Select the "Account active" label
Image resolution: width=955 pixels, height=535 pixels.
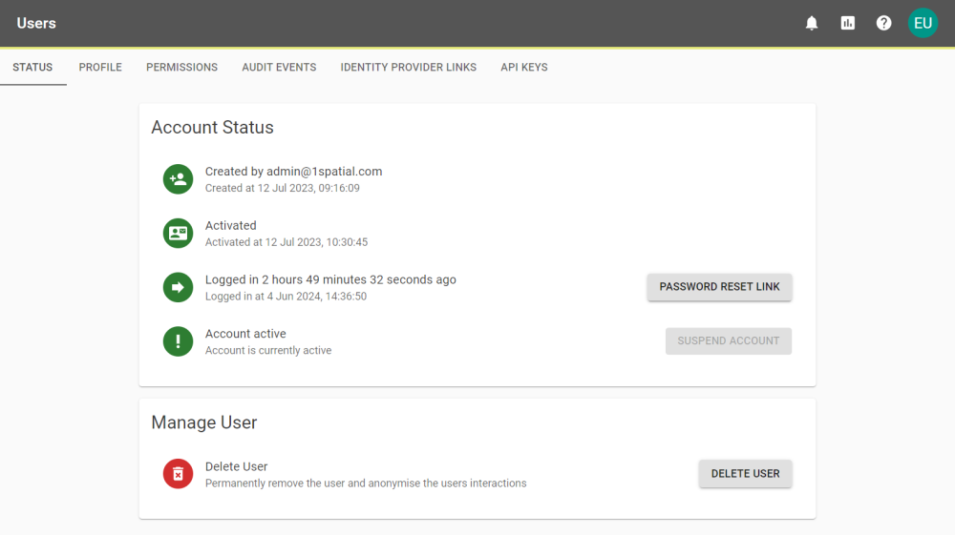245,334
